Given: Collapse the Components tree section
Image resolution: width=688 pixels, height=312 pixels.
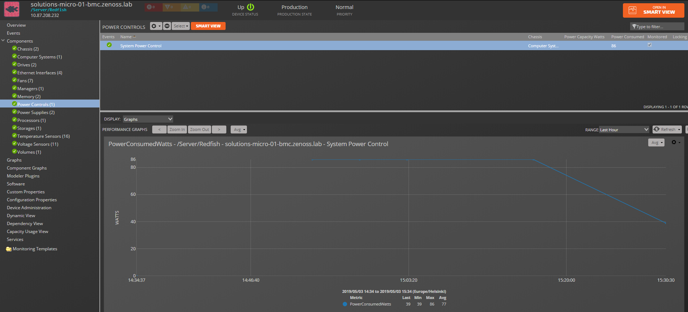Looking at the screenshot, I should click(3, 40).
